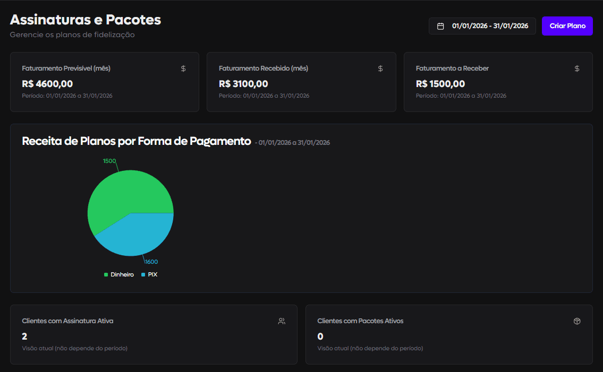
Task: Click dollar icon on Faturamento a Receber card
Action: click(x=577, y=68)
